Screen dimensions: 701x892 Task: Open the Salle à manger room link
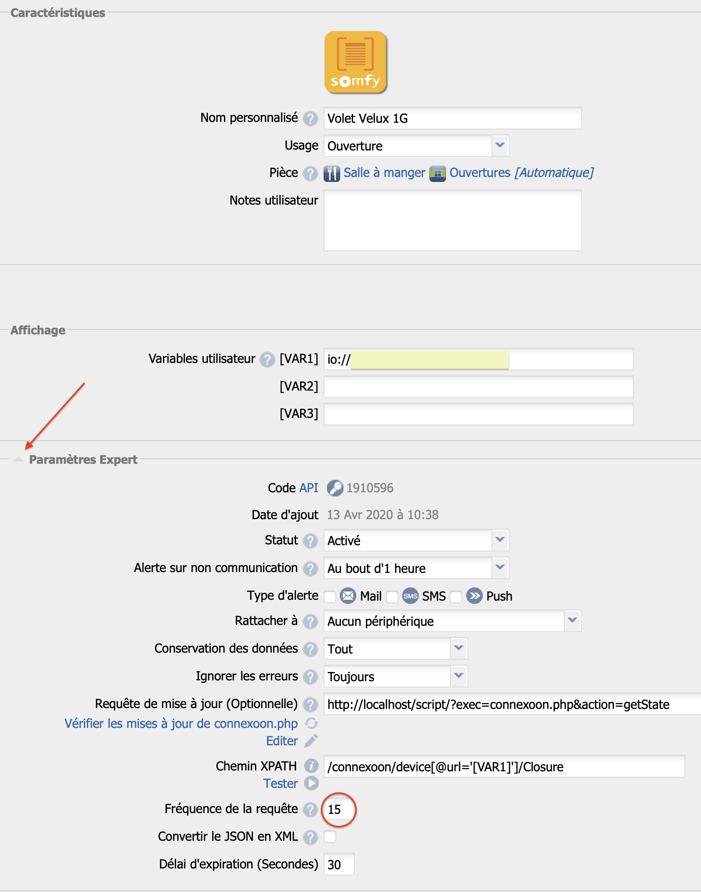click(x=384, y=173)
